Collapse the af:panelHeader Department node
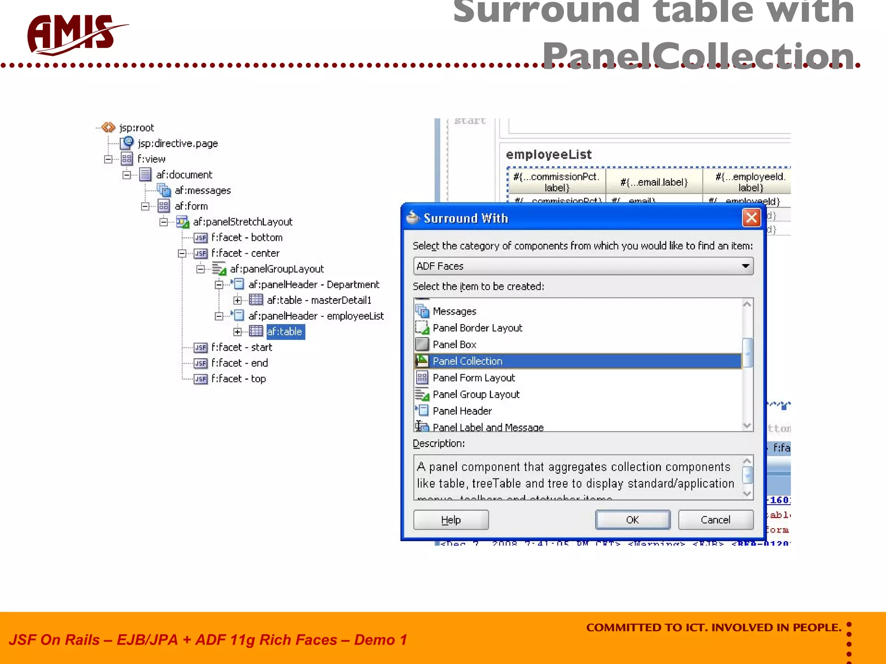Image resolution: width=886 pixels, height=664 pixels. coord(219,284)
